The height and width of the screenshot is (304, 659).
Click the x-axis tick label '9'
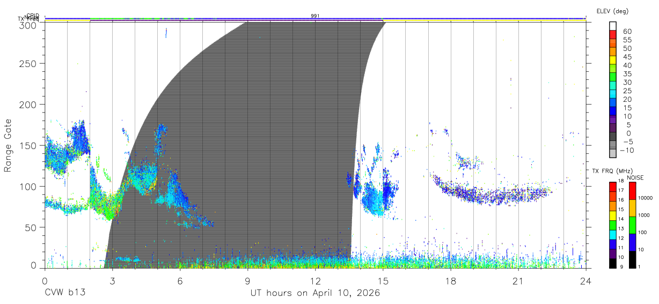pyautogui.click(x=247, y=280)
